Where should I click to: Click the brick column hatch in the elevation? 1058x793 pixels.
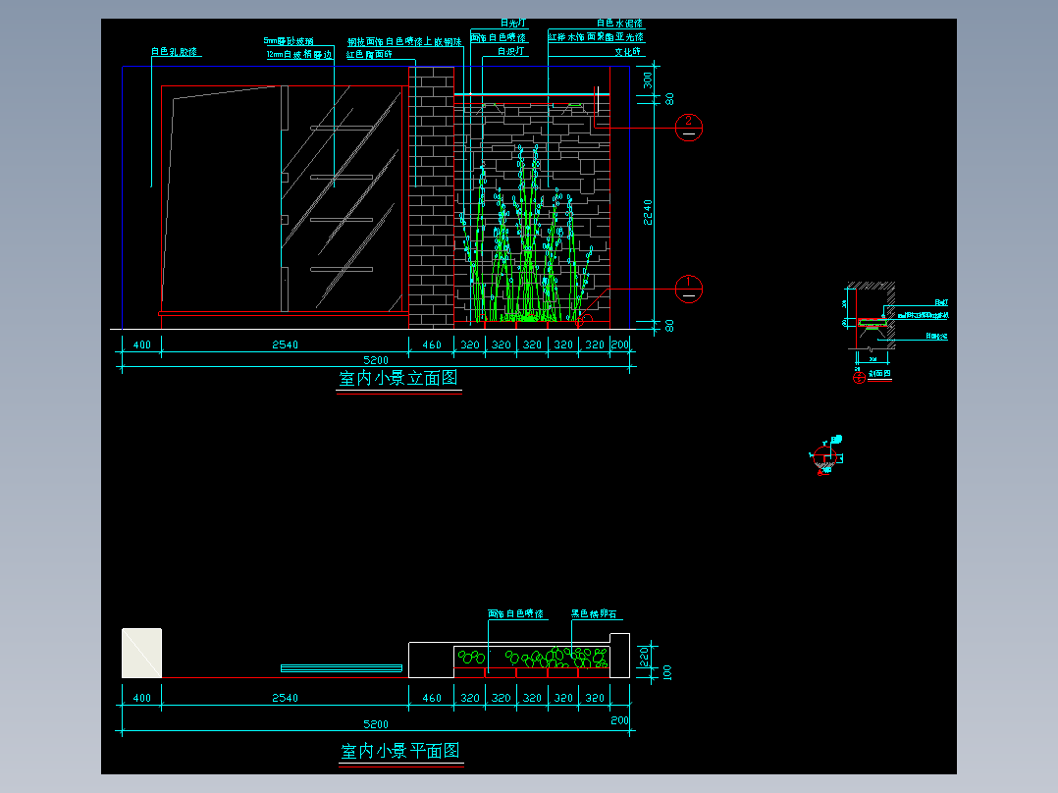click(431, 197)
